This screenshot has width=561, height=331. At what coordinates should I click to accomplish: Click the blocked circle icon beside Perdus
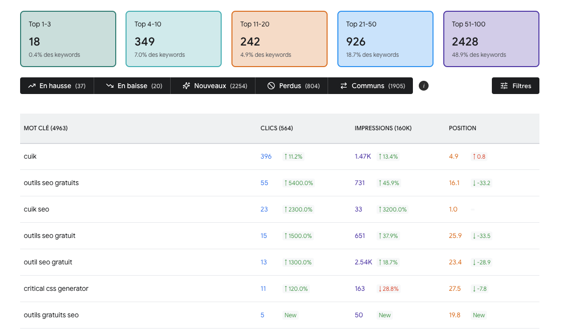[271, 86]
